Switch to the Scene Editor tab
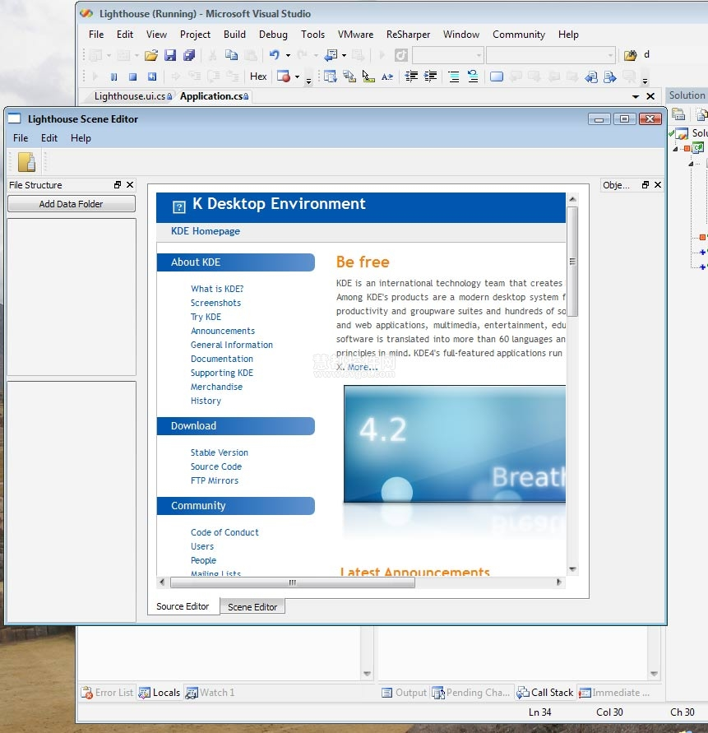The height and width of the screenshot is (733, 708). pos(252,607)
